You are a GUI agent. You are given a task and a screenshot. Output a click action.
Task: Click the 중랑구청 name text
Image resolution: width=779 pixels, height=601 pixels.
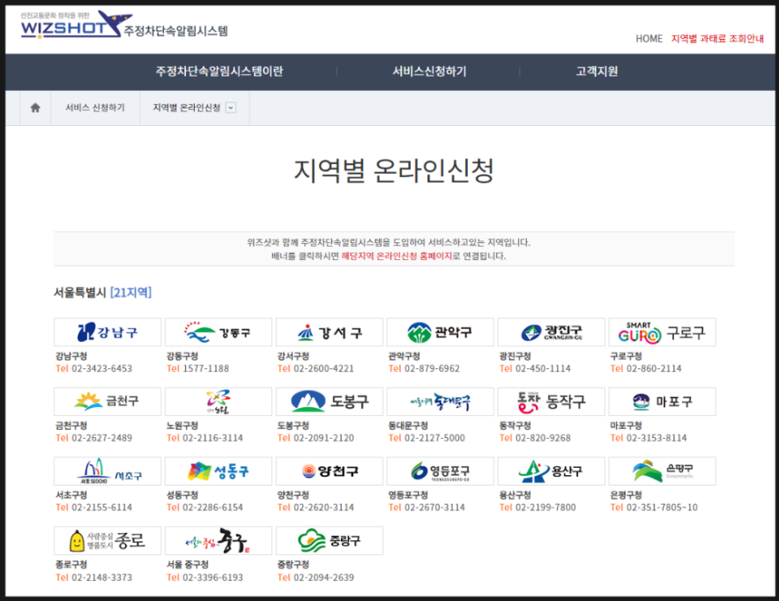(293, 565)
